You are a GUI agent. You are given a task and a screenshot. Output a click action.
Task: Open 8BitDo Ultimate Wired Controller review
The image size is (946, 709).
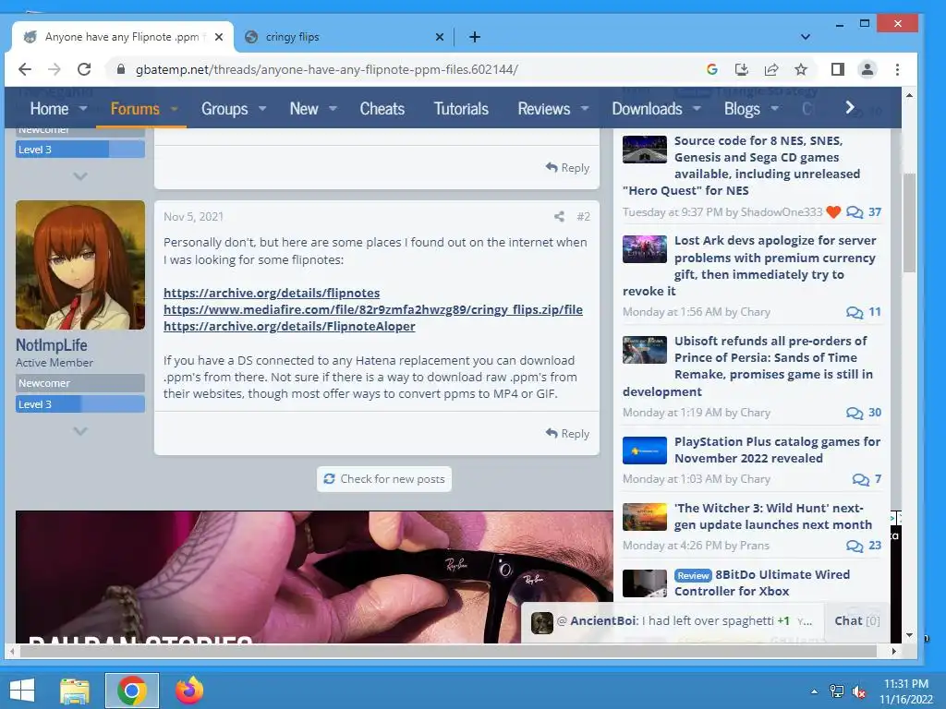pyautogui.click(x=761, y=583)
